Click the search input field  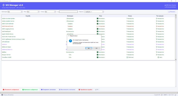coord(68,12)
